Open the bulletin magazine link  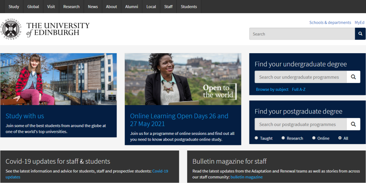pos(246,177)
